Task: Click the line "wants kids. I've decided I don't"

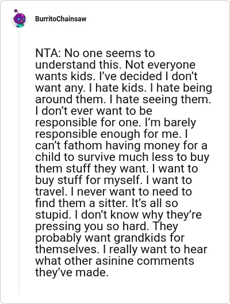Action: point(116,76)
